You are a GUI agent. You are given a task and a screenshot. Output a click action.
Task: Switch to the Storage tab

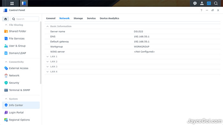[78, 18]
